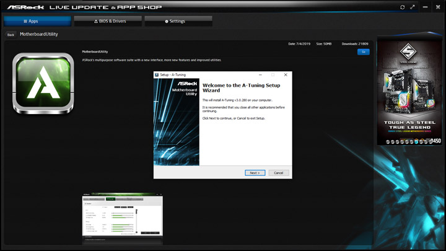The image size is (446, 251).
Task: Switch to BIOS & Drivers tab
Action: click(x=108, y=21)
